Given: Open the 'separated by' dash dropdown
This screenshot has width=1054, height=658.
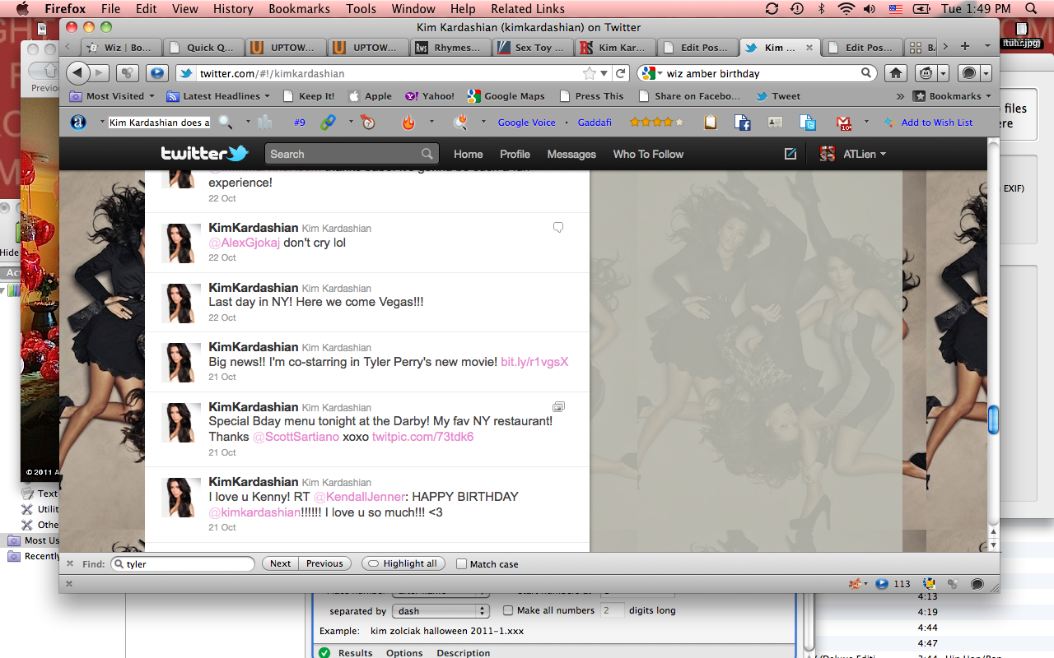Looking at the screenshot, I should [441, 611].
